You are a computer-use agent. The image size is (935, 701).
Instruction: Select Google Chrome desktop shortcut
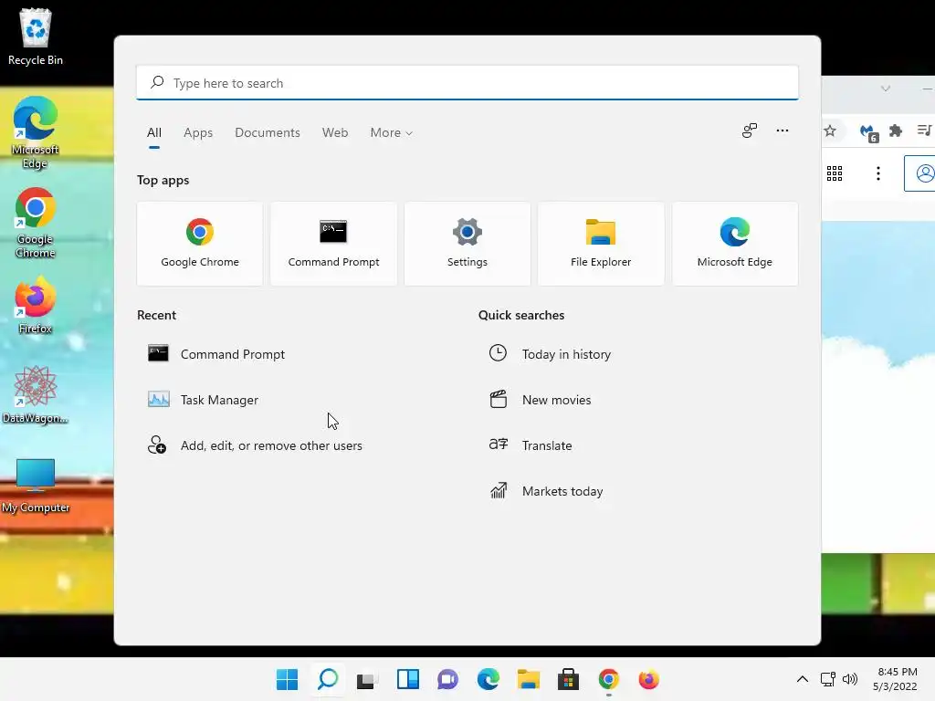coord(36,223)
